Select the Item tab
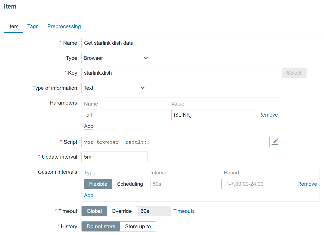The image size is (324, 235). pos(13,26)
